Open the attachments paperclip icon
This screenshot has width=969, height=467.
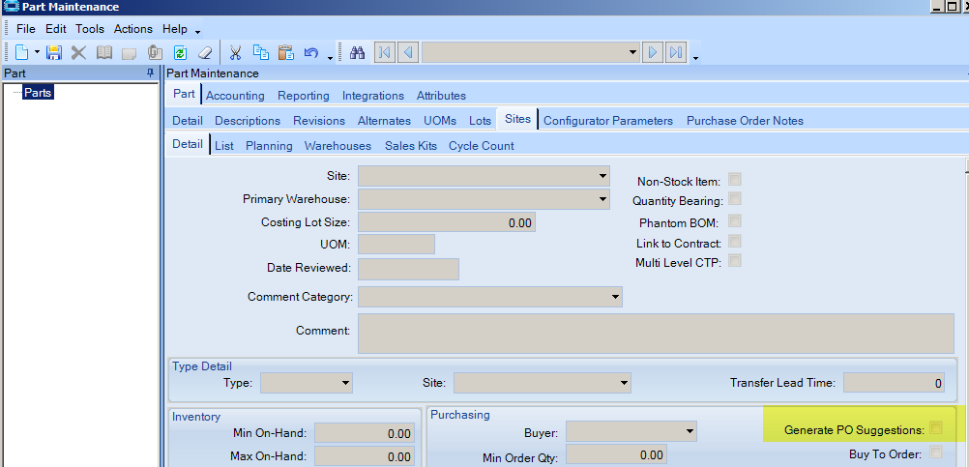click(x=155, y=52)
